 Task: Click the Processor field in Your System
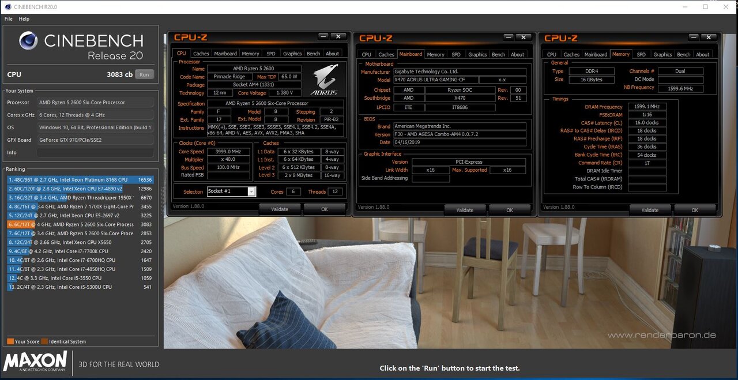point(96,102)
